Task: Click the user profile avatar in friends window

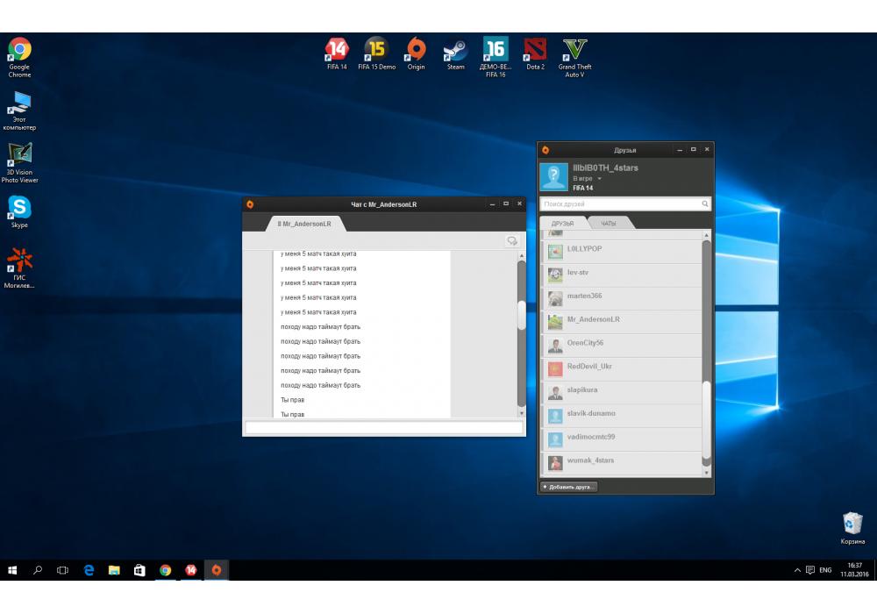Action: (554, 176)
